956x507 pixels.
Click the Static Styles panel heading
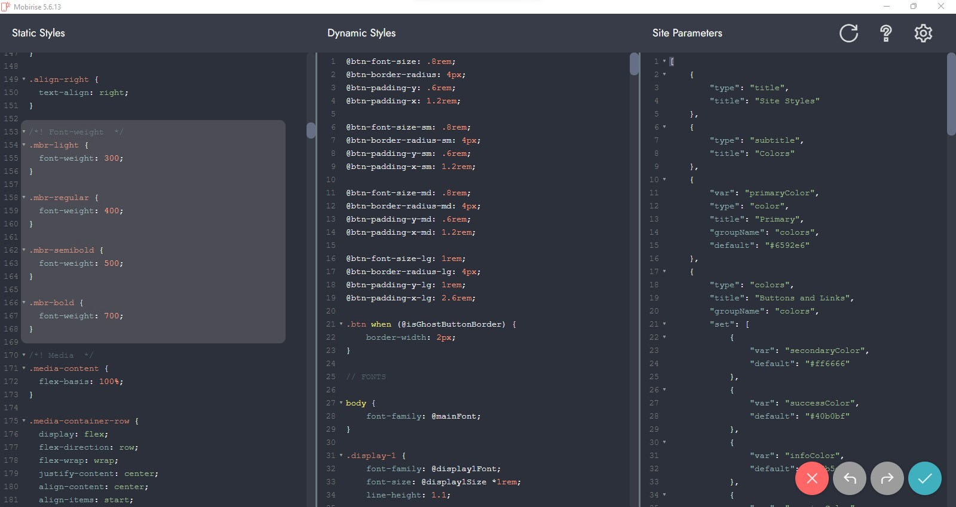point(38,33)
